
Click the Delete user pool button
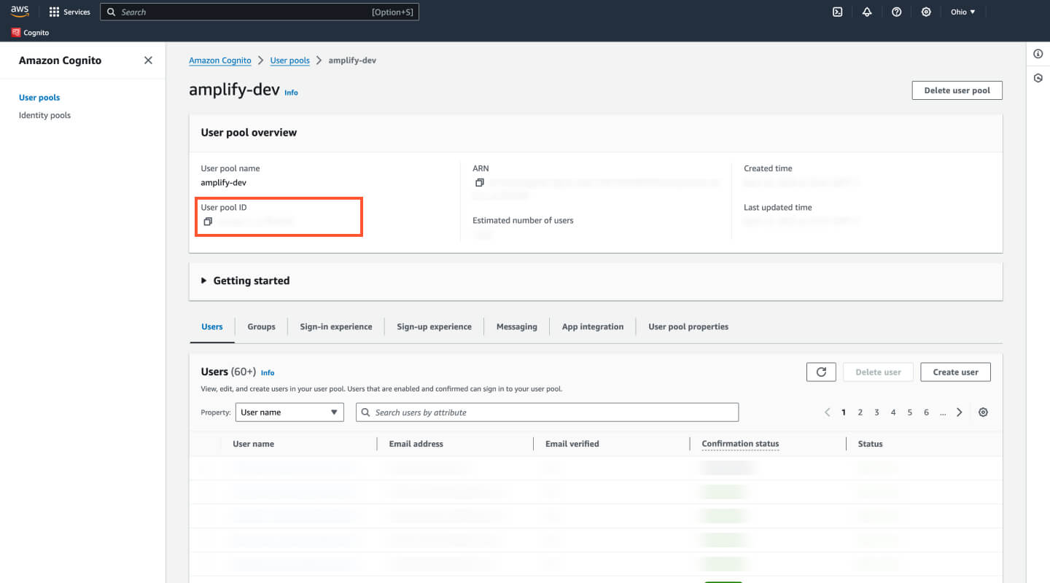click(x=957, y=90)
